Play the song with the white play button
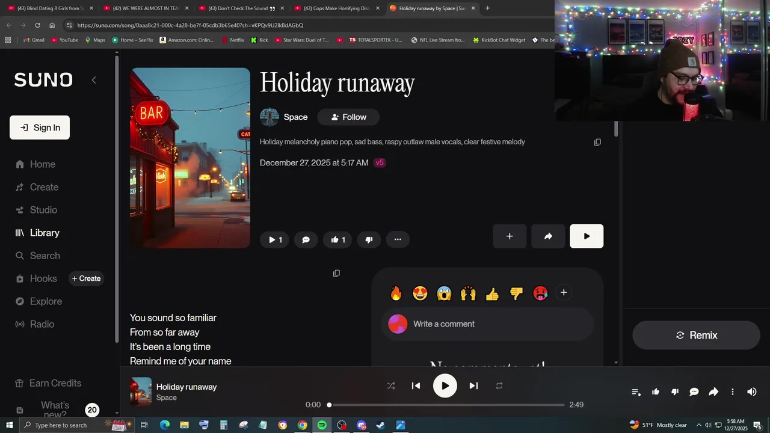 (587, 236)
